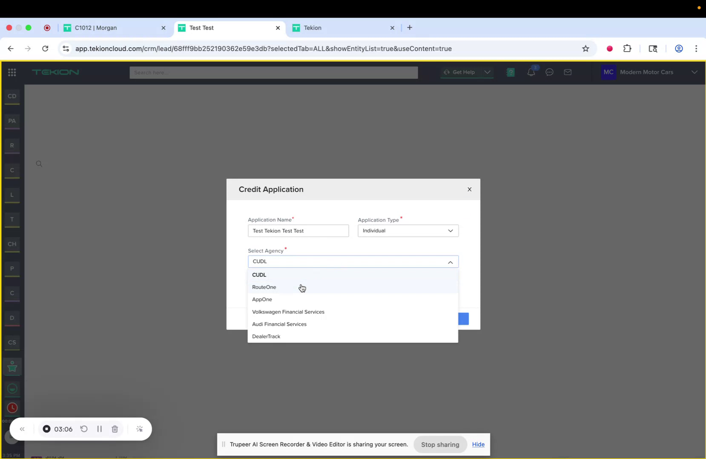Open the Tekion app grid launcher
Screen dimensions: 706x459
12,72
